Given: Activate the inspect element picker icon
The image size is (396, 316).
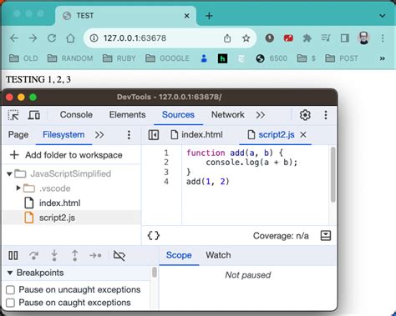Looking at the screenshot, I should tap(13, 115).
